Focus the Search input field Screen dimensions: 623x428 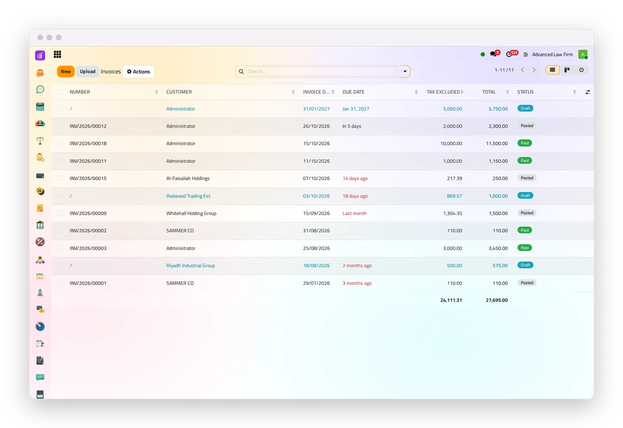(x=322, y=72)
